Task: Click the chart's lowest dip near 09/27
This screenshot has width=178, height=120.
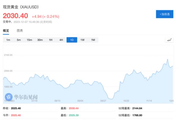Action: pos(111,99)
